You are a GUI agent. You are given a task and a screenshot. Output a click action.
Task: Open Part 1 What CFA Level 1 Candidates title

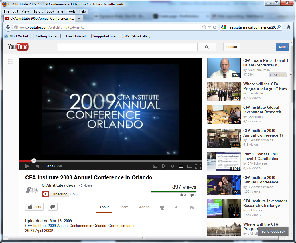pos(261,156)
